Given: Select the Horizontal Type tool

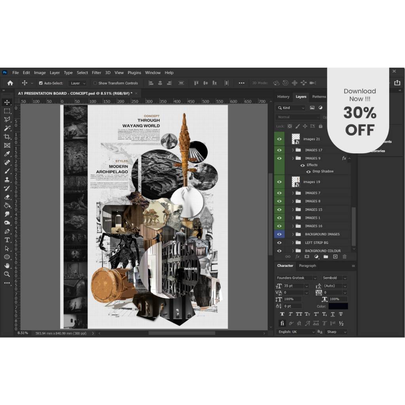Looking at the screenshot, I should point(7,240).
